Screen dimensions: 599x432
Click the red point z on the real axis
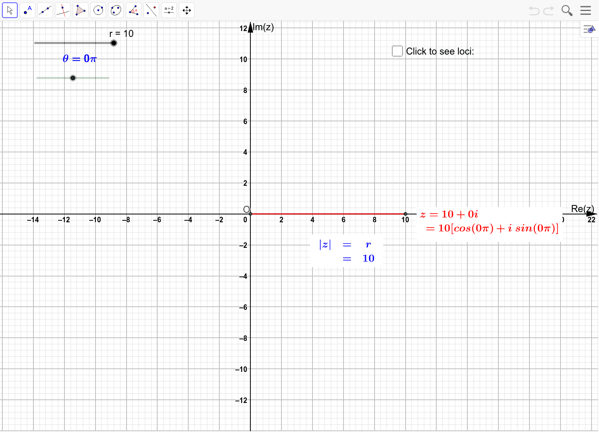point(406,213)
